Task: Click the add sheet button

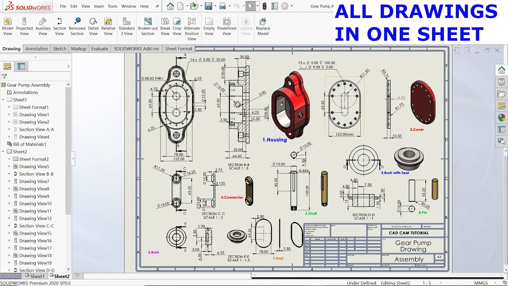Action: [77, 275]
